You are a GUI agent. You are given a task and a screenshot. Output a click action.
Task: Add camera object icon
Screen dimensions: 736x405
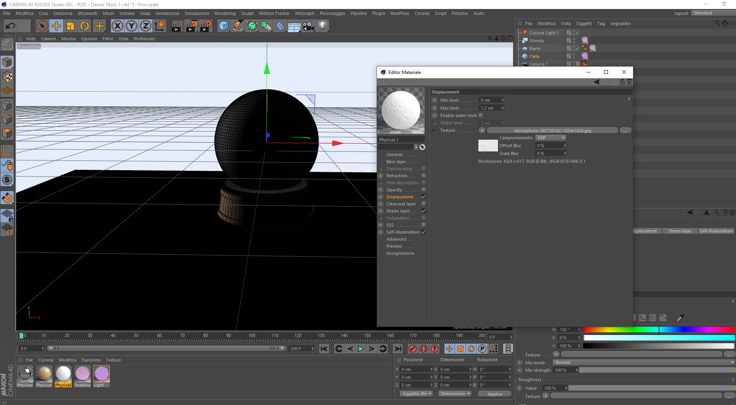308,26
